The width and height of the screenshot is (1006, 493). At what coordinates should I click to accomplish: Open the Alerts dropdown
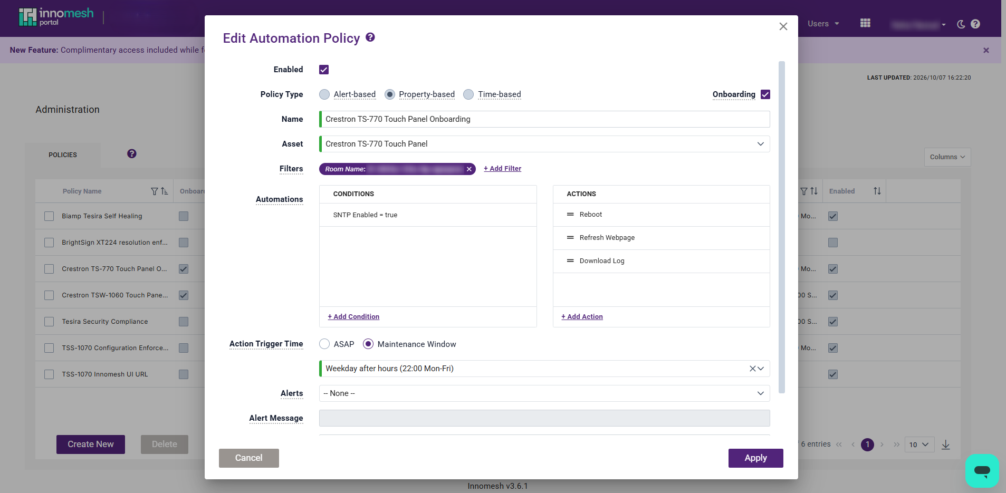(544, 393)
